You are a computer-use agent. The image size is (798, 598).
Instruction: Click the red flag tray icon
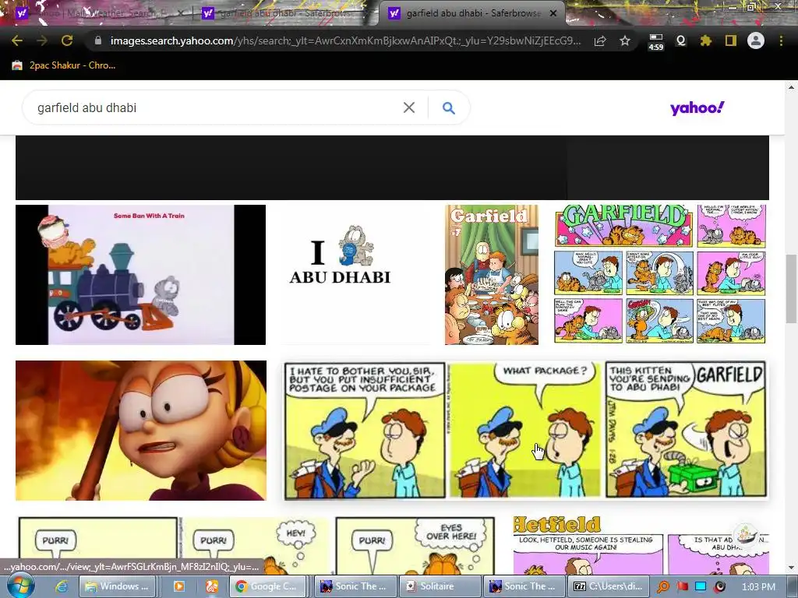tap(683, 586)
